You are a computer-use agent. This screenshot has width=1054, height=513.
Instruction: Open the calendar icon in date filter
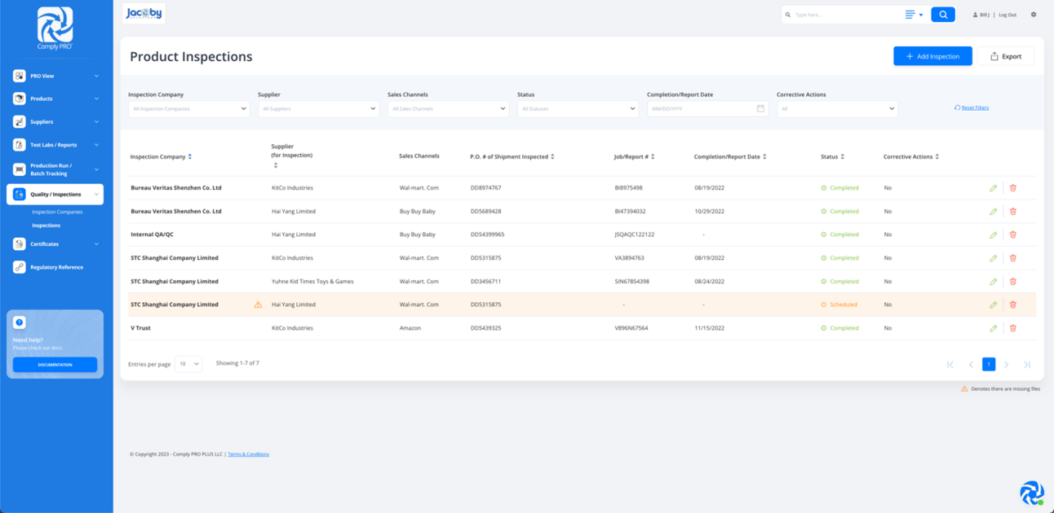click(760, 108)
